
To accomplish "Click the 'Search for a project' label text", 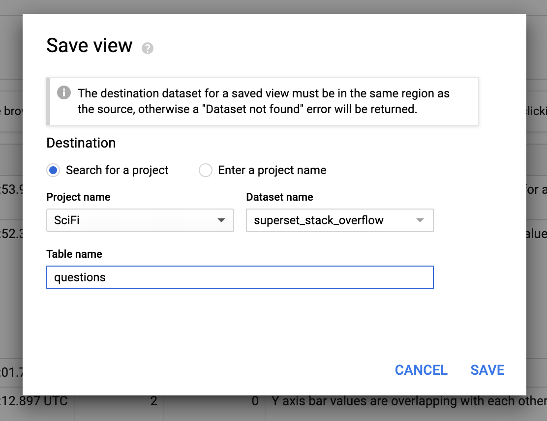I will (117, 170).
